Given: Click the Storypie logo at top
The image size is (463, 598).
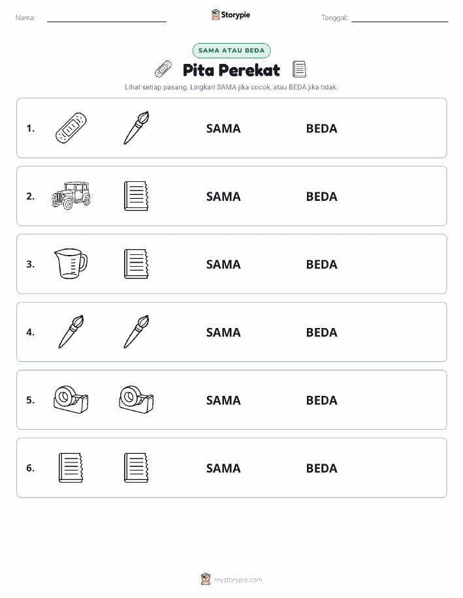Looking at the screenshot, I should pos(231,15).
